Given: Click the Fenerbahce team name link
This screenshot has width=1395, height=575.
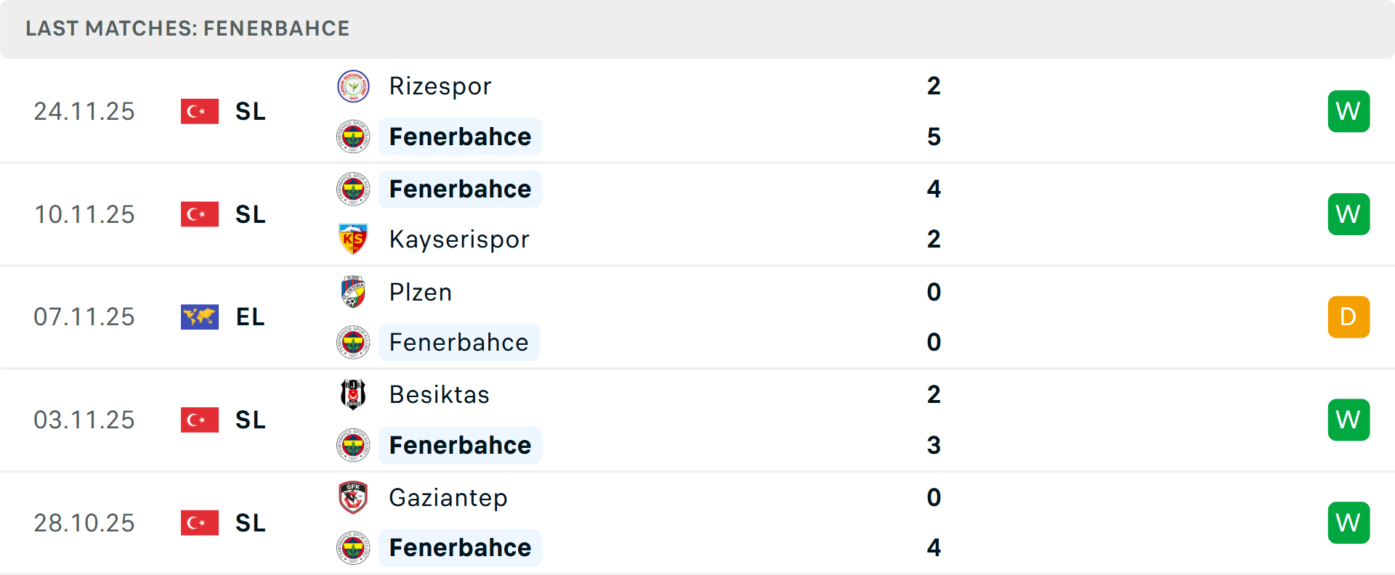Looking at the screenshot, I should [x=460, y=136].
